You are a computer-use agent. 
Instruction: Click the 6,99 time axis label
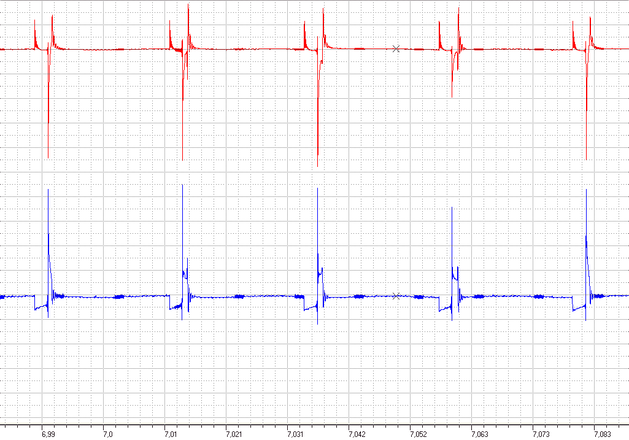[x=48, y=434]
